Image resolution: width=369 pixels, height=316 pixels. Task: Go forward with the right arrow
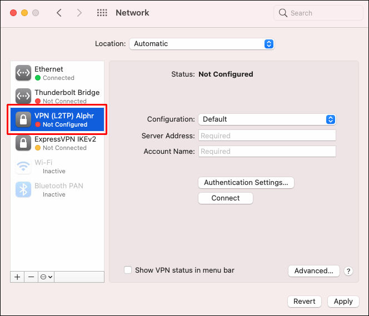79,13
